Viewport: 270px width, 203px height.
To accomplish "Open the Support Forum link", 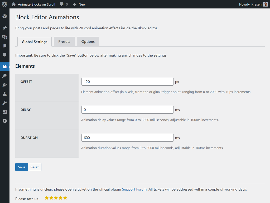I will 134,189.
